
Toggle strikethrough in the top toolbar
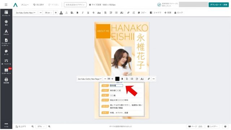pos(93,13)
